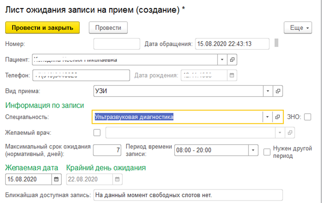Image resolution: width=322 pixels, height=203 pixels.
Task: Expand the Специальность dropdown arrow
Action: [x=267, y=117]
